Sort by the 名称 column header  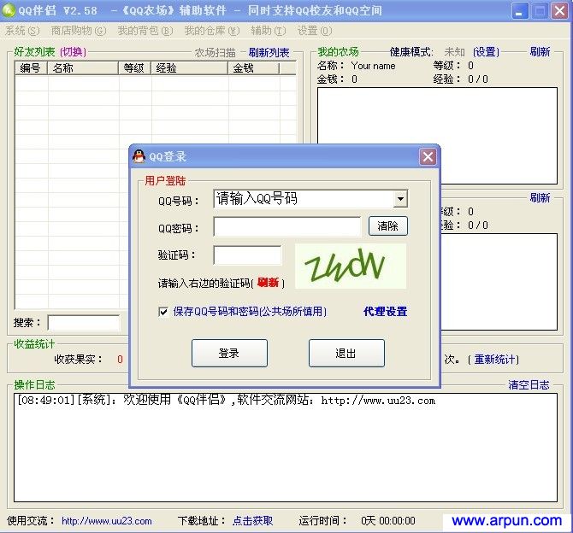[x=83, y=67]
